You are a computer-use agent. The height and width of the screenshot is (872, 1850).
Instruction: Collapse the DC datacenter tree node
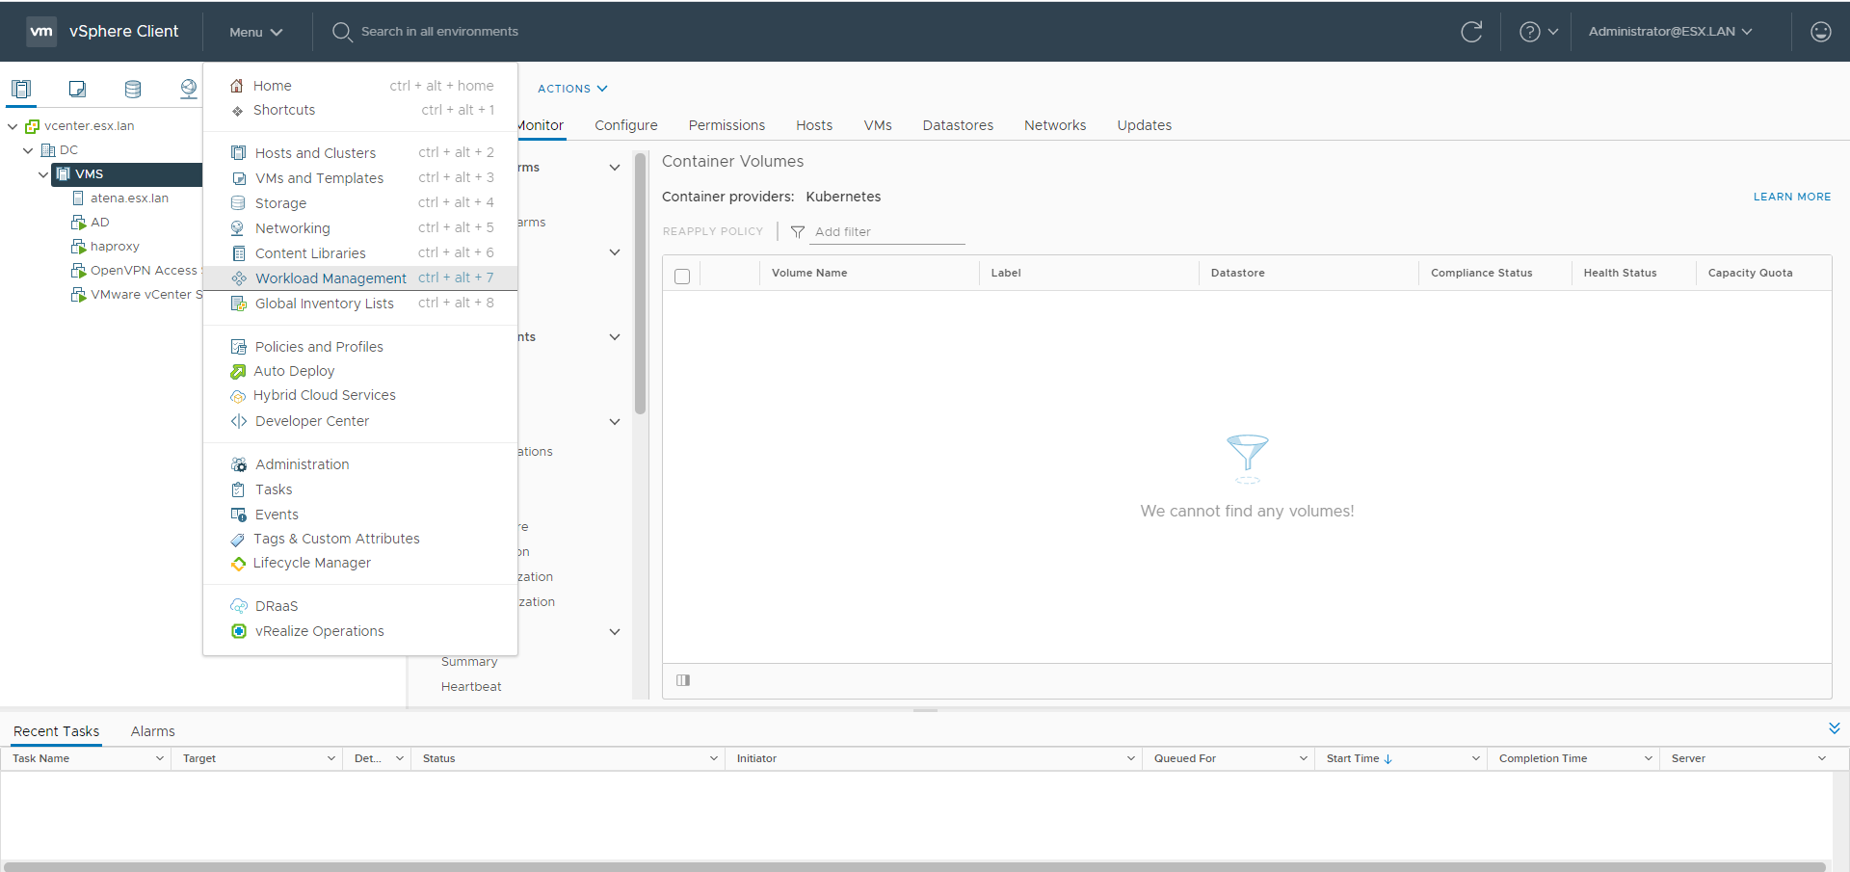28,150
